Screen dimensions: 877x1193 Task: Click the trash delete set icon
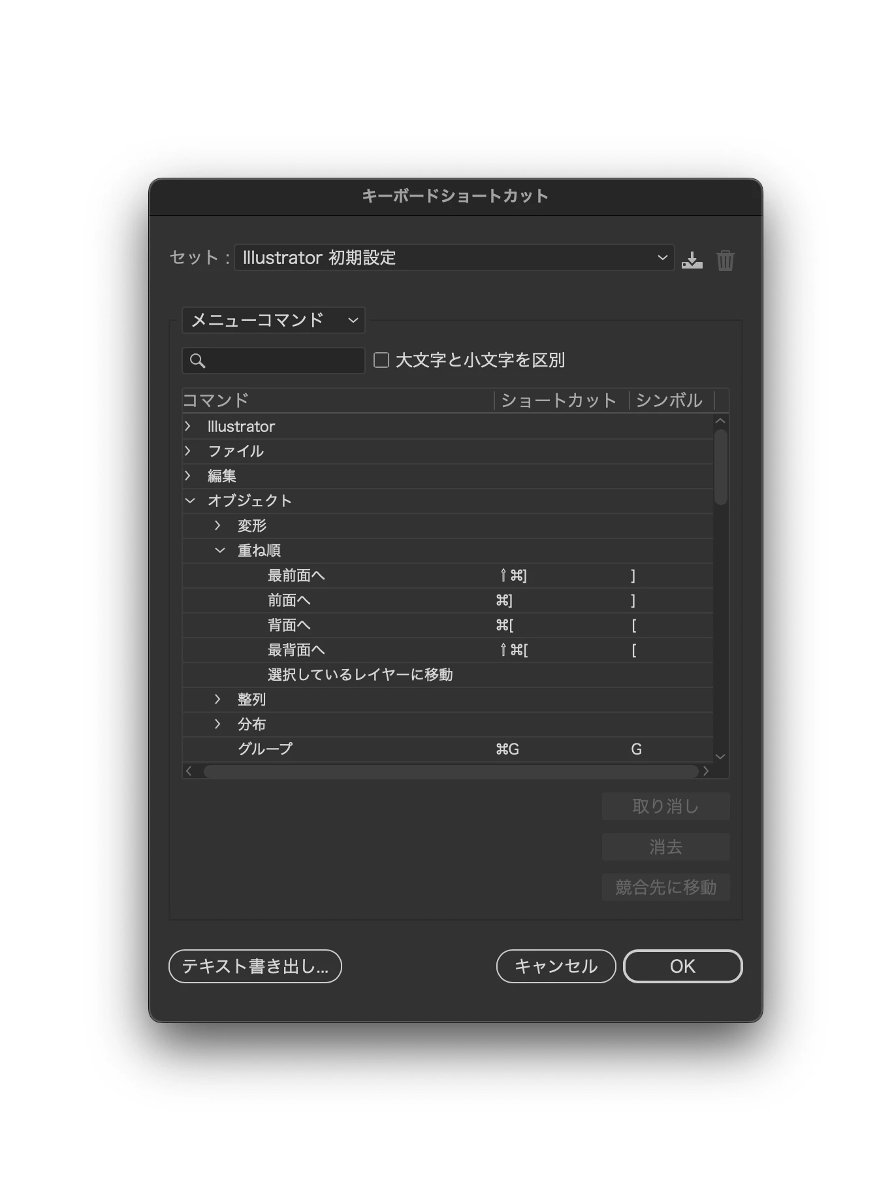(x=726, y=260)
